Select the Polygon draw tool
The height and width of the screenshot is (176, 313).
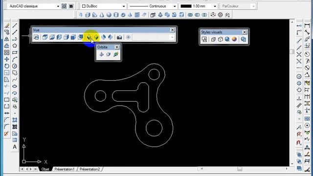(15, 45)
